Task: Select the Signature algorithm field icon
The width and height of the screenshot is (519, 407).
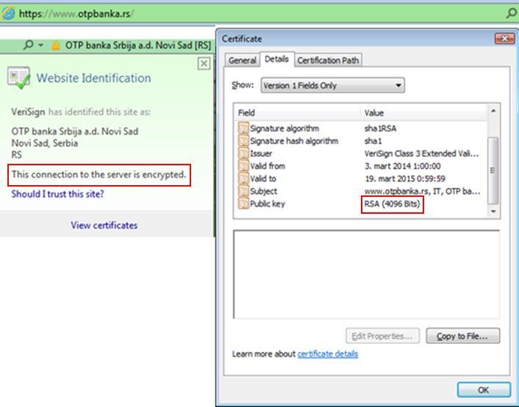Action: click(243, 128)
